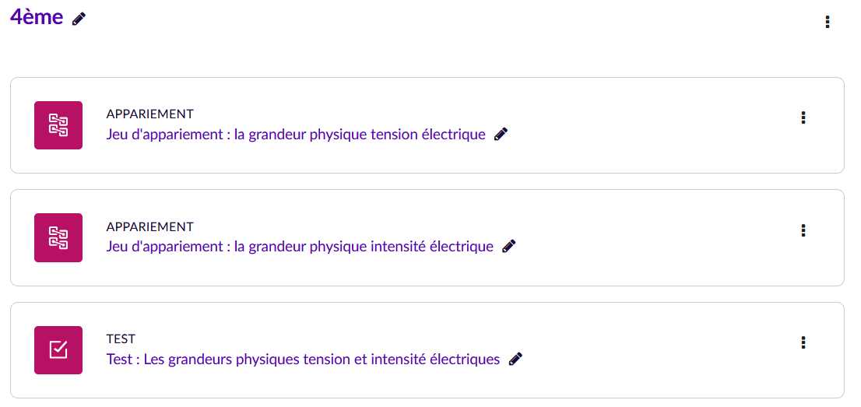Open the Test activity's three-dot menu
This screenshot has width=861, height=407.
pyautogui.click(x=803, y=342)
